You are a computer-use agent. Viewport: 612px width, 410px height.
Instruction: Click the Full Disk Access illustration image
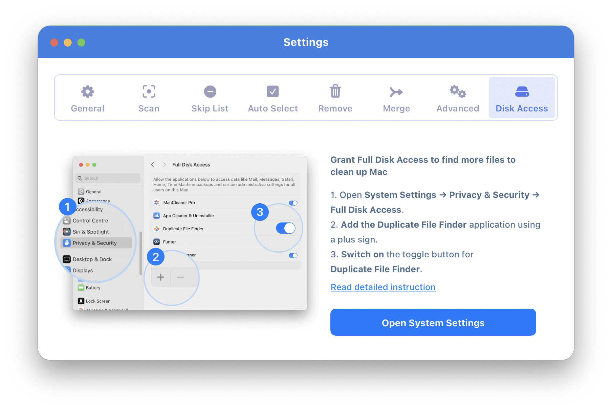point(190,233)
